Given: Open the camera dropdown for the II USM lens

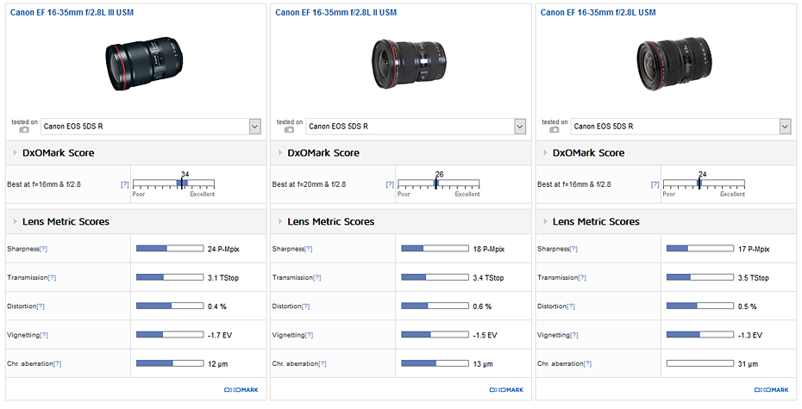Looking at the screenshot, I should 520,127.
